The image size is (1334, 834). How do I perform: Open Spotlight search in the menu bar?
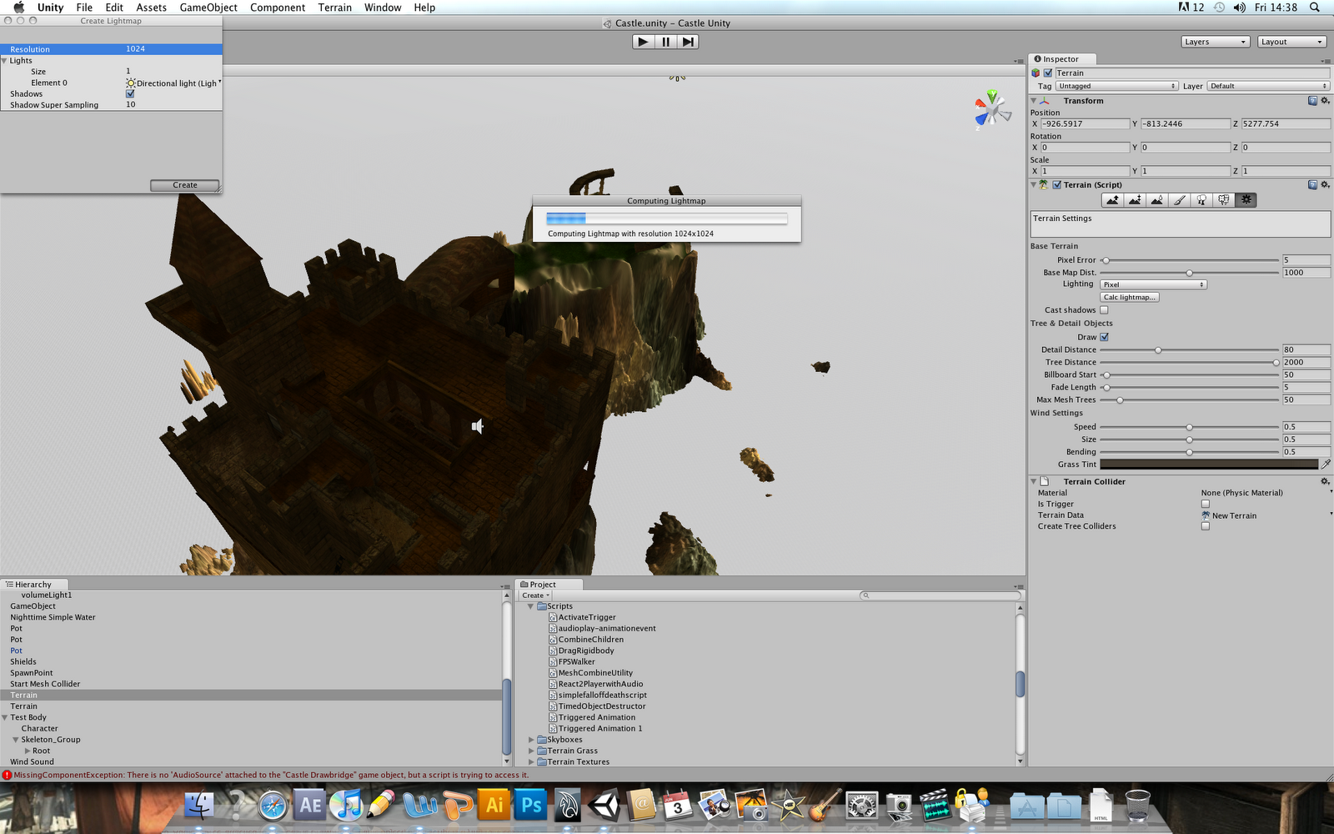tap(1315, 8)
